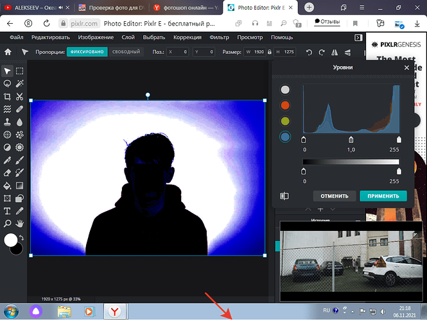Click the ОТМЕНИТЬ button

pos(335,196)
